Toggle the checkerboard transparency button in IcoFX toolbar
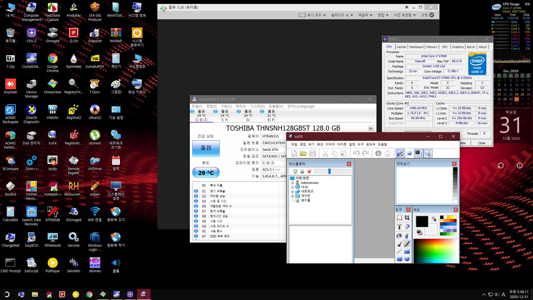This screenshot has height=300, width=533. [x=400, y=153]
